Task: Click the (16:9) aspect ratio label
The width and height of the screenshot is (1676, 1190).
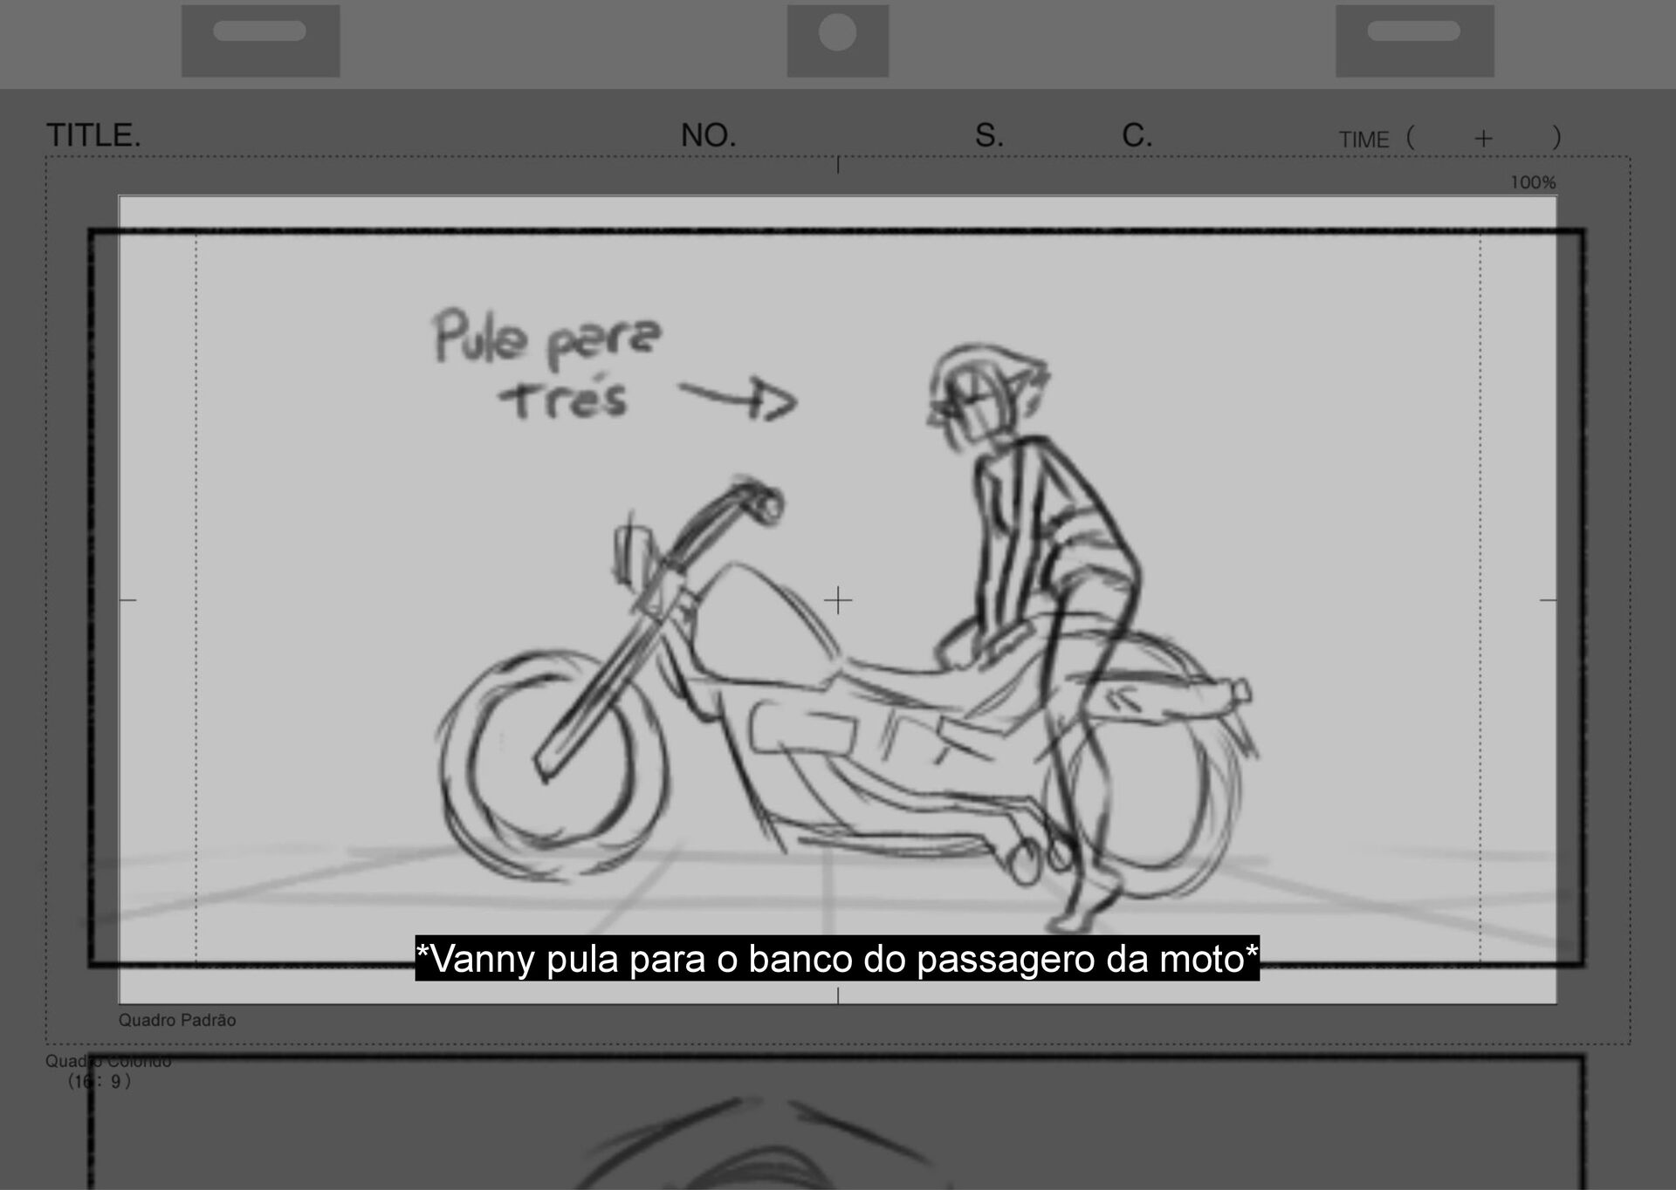Action: click(x=100, y=1081)
